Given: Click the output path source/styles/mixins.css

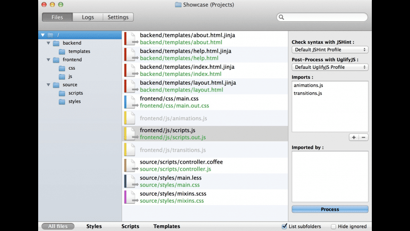Looking at the screenshot, I should (x=172, y=201).
